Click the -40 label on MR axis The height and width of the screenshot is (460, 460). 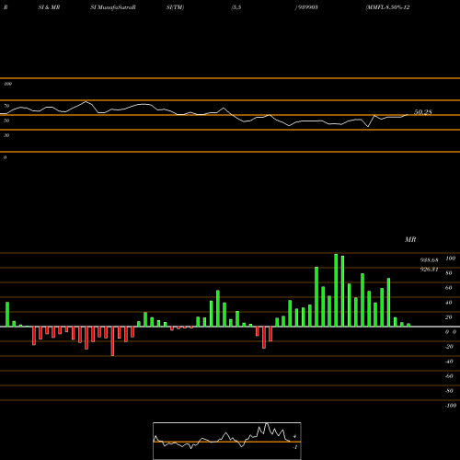pos(449,362)
